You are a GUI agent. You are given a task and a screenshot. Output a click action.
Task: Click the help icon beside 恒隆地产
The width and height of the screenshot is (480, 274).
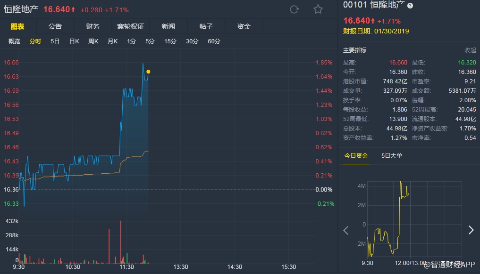pyautogui.click(x=410, y=6)
